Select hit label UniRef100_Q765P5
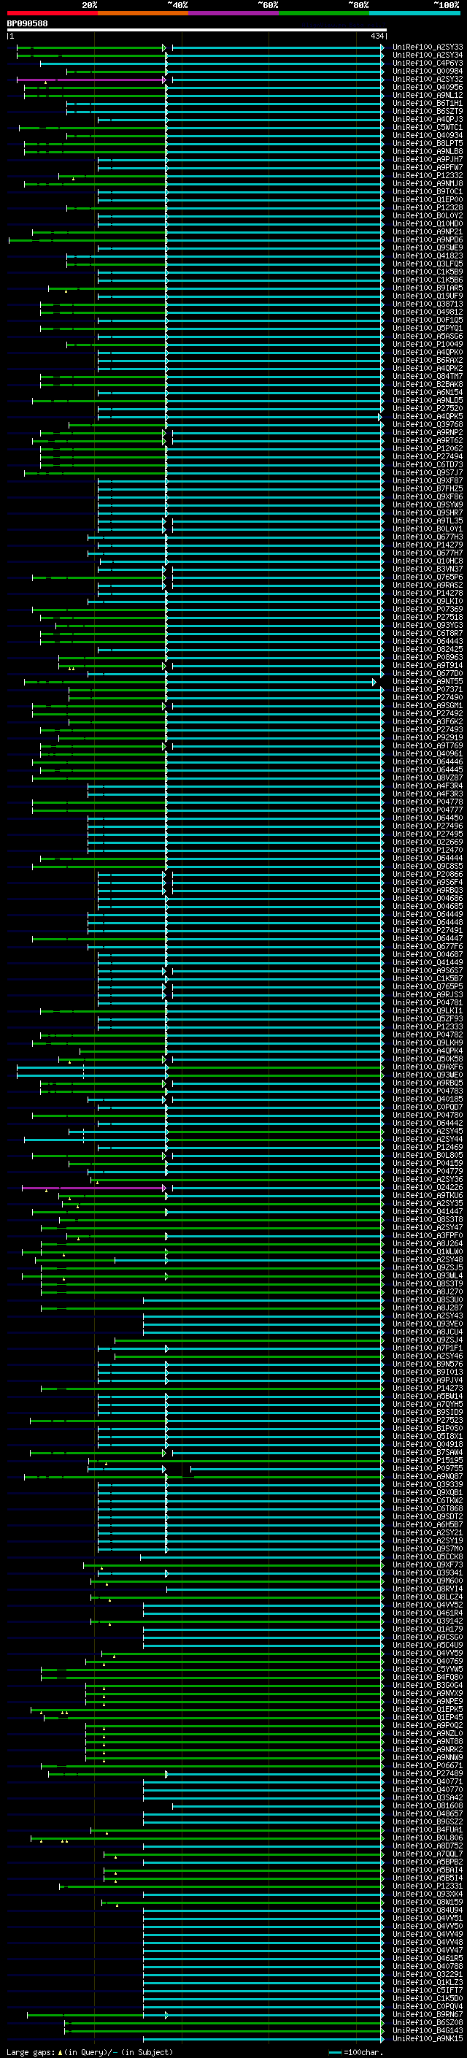The height and width of the screenshot is (2058, 467). pyautogui.click(x=428, y=987)
